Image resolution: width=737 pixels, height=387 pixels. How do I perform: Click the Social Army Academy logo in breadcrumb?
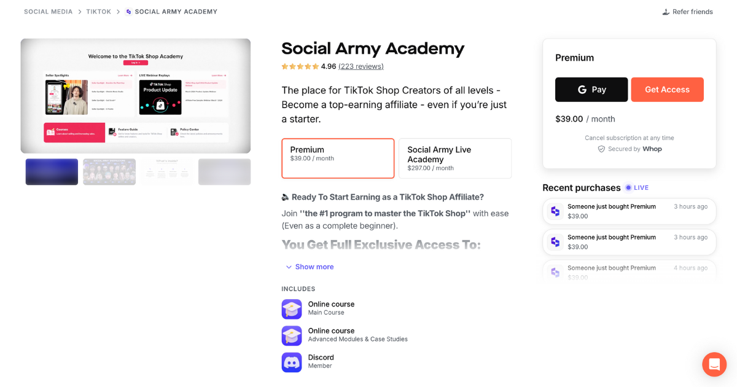pyautogui.click(x=127, y=11)
